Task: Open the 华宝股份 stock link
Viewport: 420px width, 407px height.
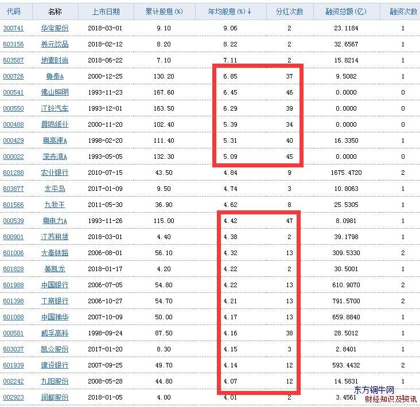Action: 55,28
